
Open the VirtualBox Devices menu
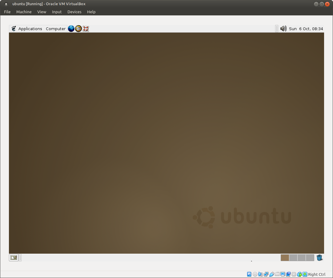[74, 12]
